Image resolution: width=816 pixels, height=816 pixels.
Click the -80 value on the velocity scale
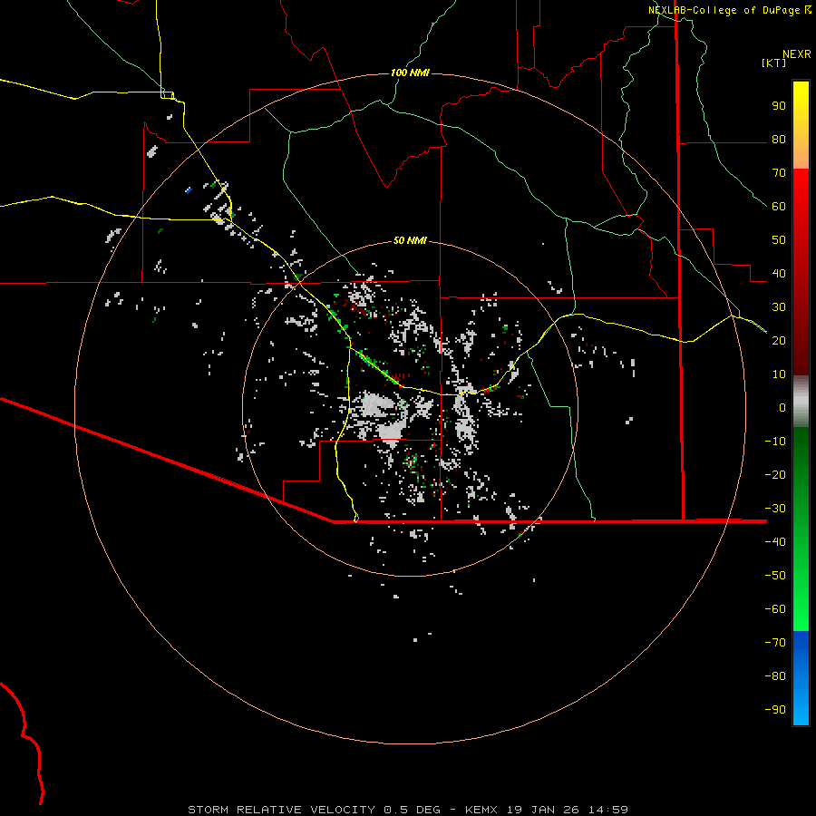click(775, 676)
